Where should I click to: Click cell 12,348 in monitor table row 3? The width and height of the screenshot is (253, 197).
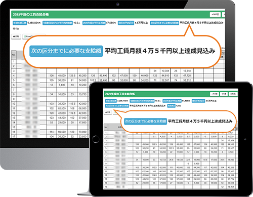(187, 71)
